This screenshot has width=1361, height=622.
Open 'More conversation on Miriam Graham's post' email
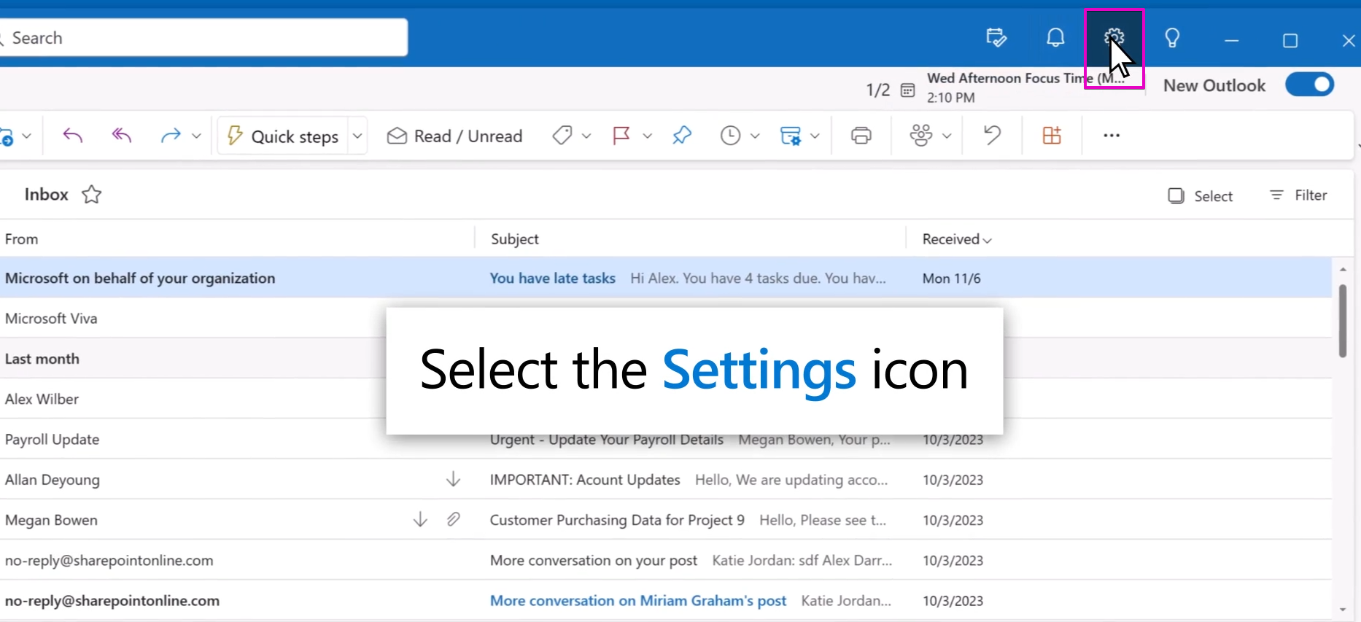[x=665, y=601]
